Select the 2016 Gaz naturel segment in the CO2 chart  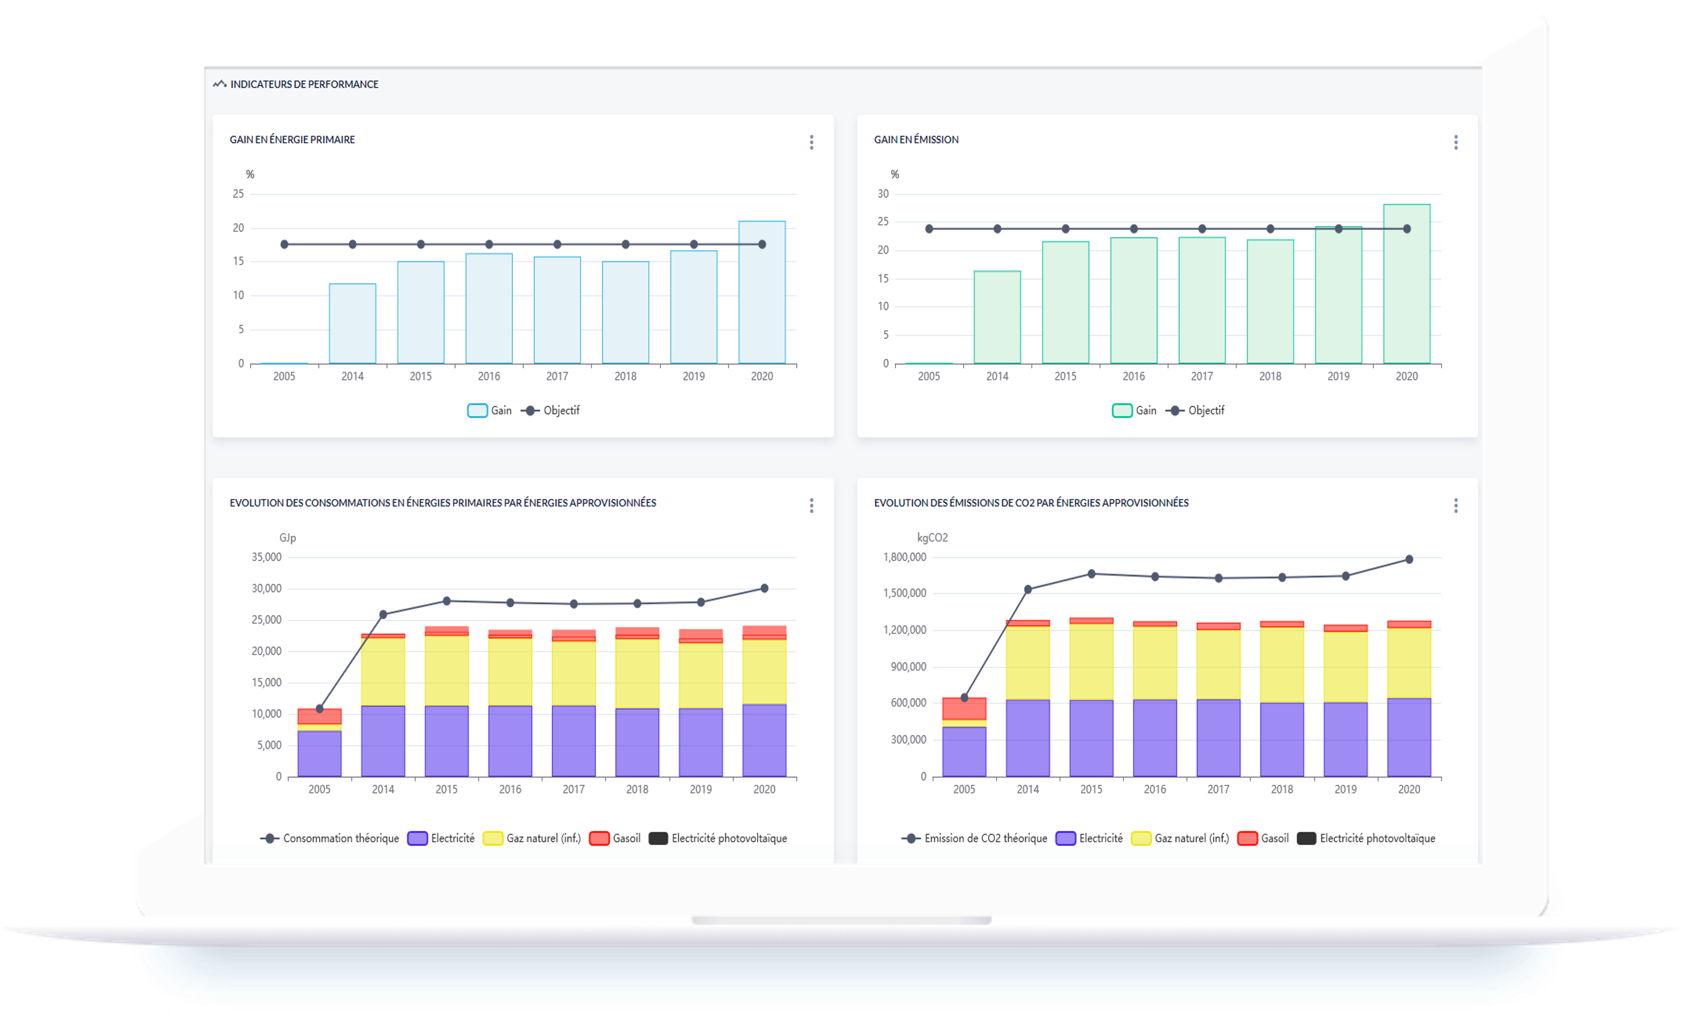coord(1154,663)
